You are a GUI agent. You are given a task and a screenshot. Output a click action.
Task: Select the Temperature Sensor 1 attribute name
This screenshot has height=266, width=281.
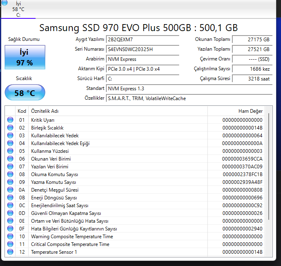pos(54,252)
